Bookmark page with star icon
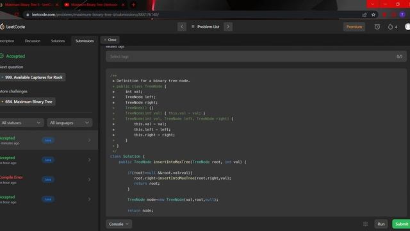The height and width of the screenshot is (231, 410). tap(373, 15)
